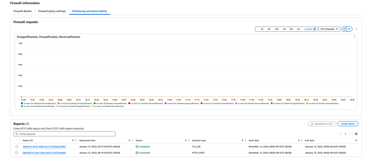Sort reports by Requested date column

[x=129, y=141]
